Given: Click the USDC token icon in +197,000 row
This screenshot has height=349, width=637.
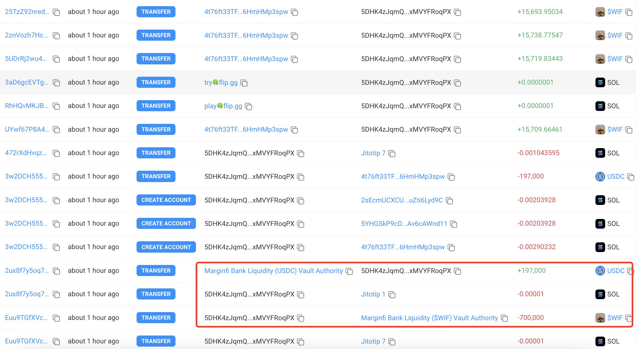Looking at the screenshot, I should (x=600, y=271).
